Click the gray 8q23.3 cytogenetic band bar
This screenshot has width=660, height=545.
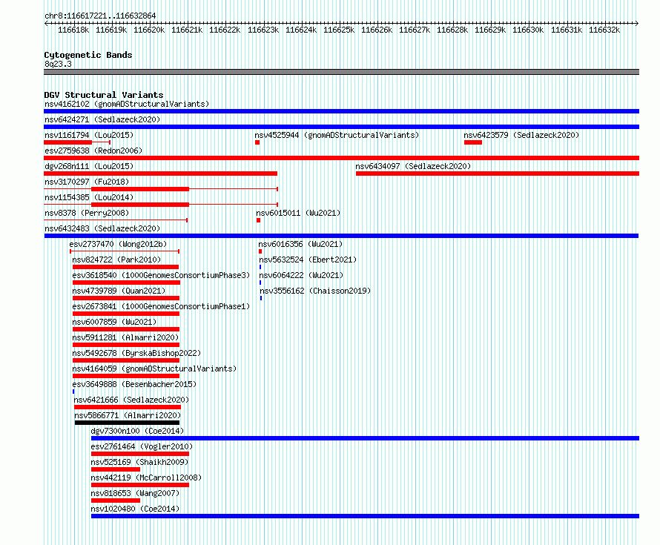tap(341, 72)
